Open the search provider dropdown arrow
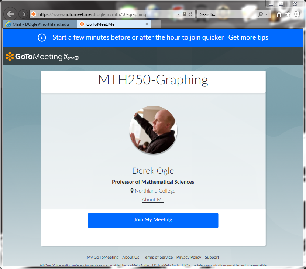 tap(267, 14)
